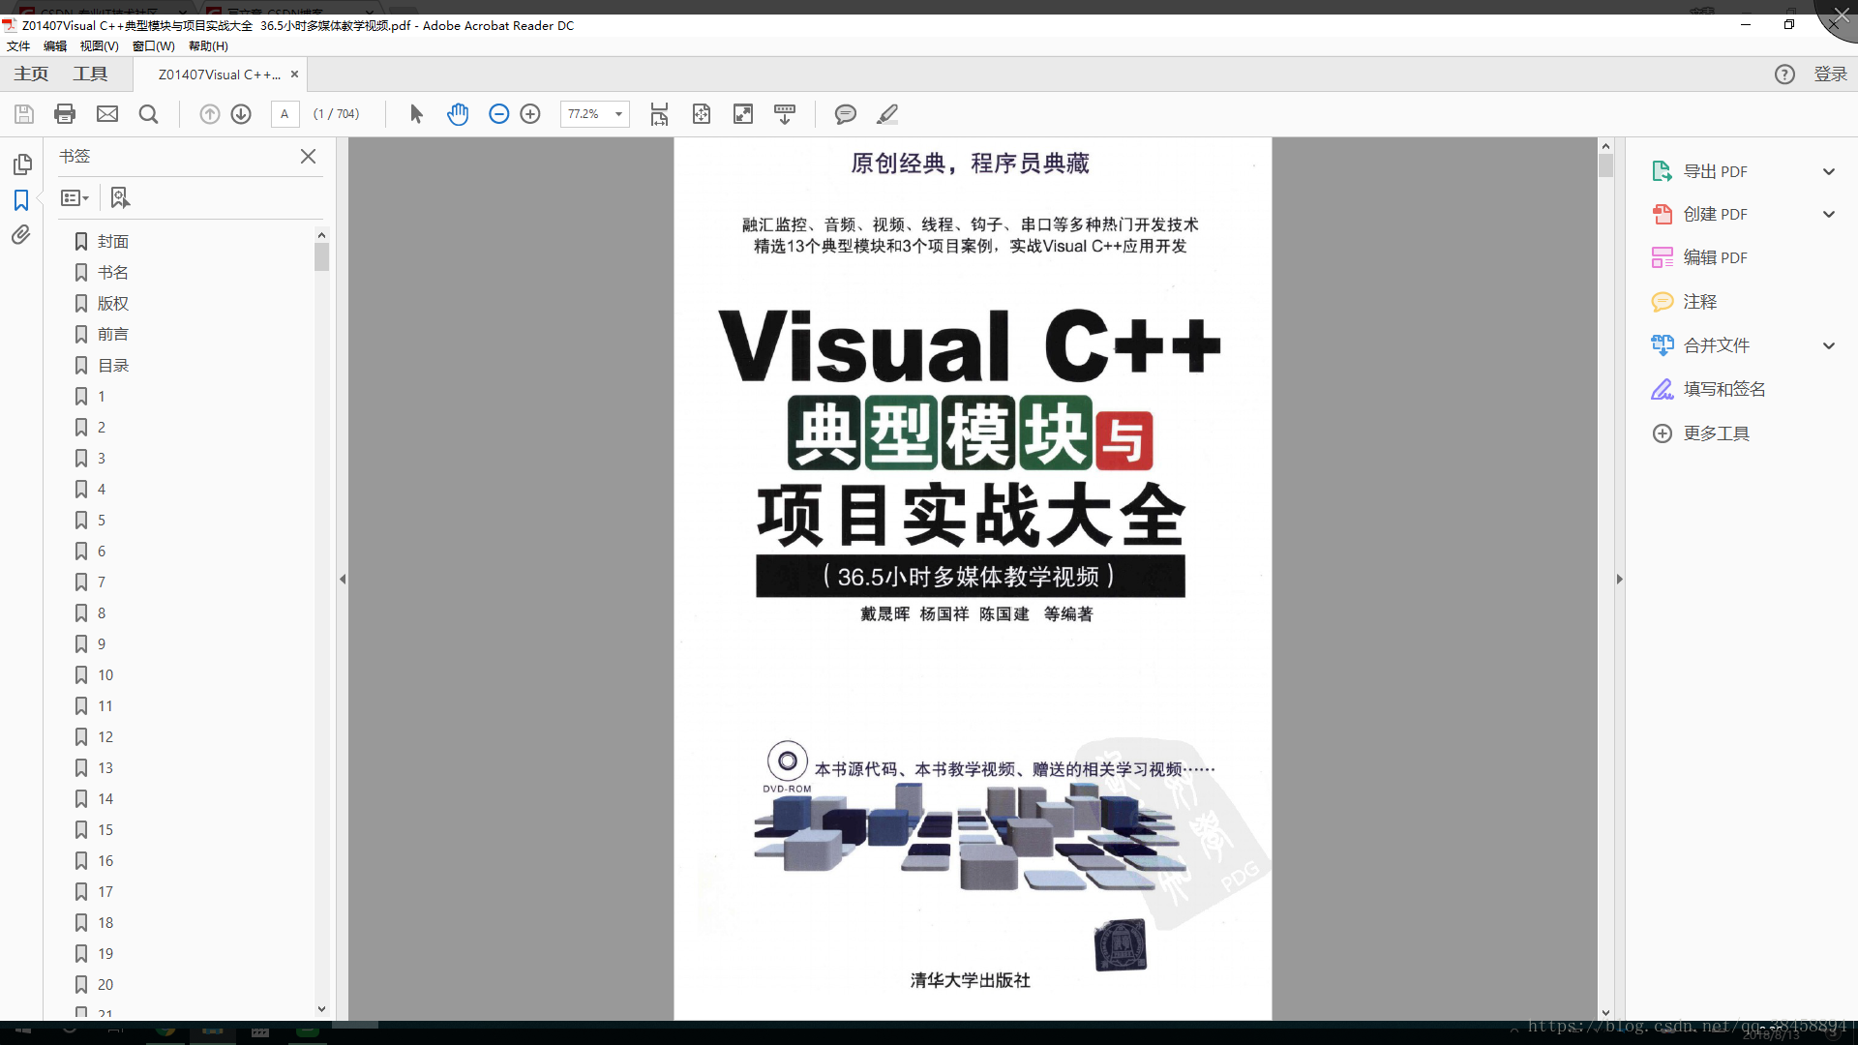1858x1045 pixels.
Task: Open the 77.2% zoom level dropdown
Action: coord(618,114)
